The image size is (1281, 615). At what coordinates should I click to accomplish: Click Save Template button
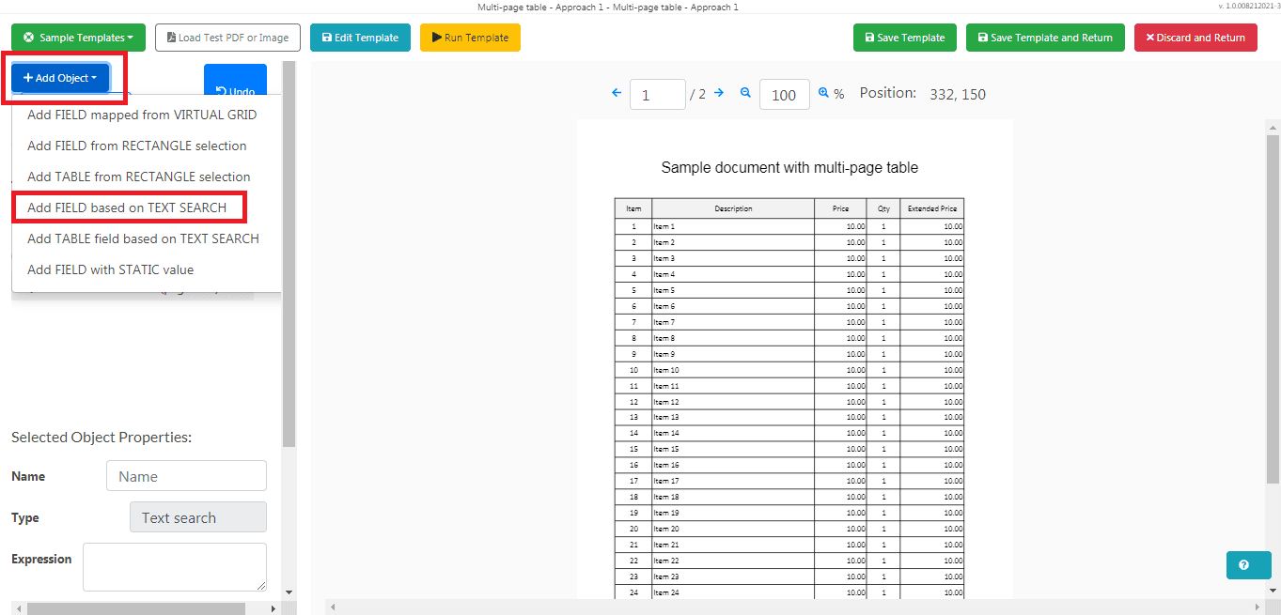[904, 38]
